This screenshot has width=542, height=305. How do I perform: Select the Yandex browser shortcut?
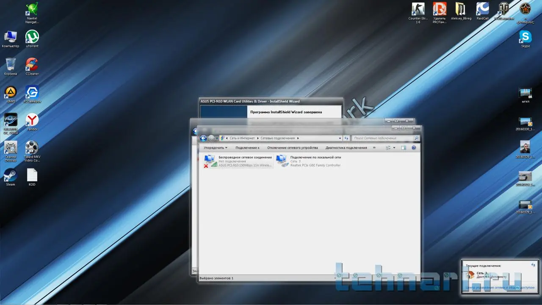coord(32,122)
